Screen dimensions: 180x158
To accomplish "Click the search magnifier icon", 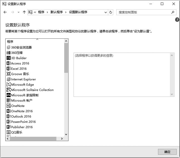I will [173, 12].
